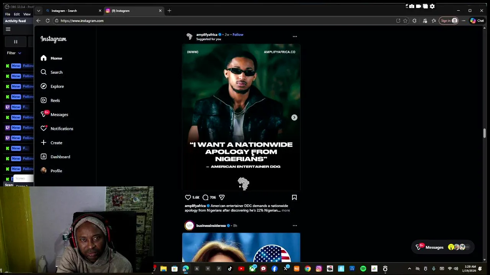Open the Explore page in the sidebar
The image size is (490, 275).
coord(52,86)
